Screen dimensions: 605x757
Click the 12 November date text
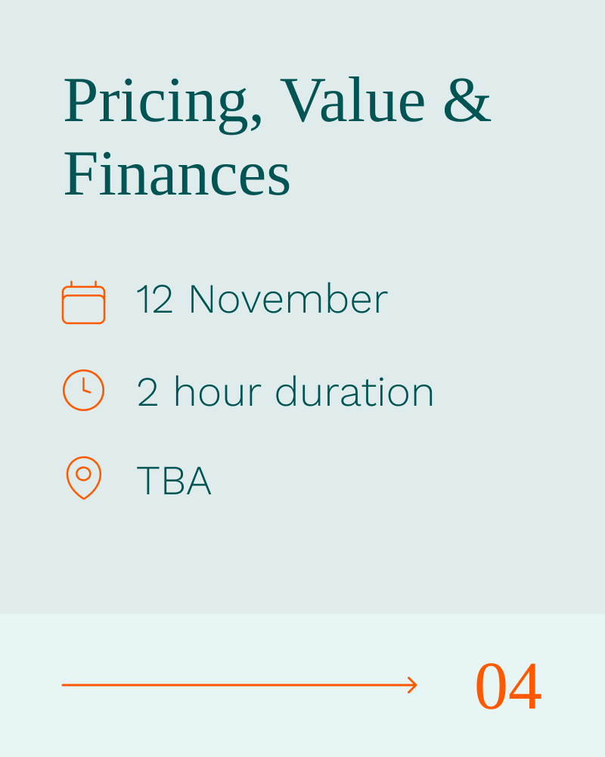pos(262,300)
